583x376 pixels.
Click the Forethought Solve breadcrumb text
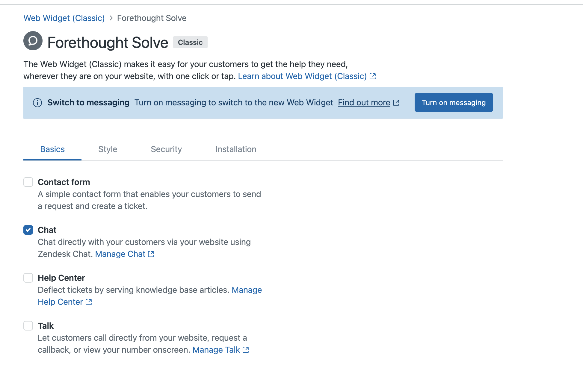pos(152,18)
